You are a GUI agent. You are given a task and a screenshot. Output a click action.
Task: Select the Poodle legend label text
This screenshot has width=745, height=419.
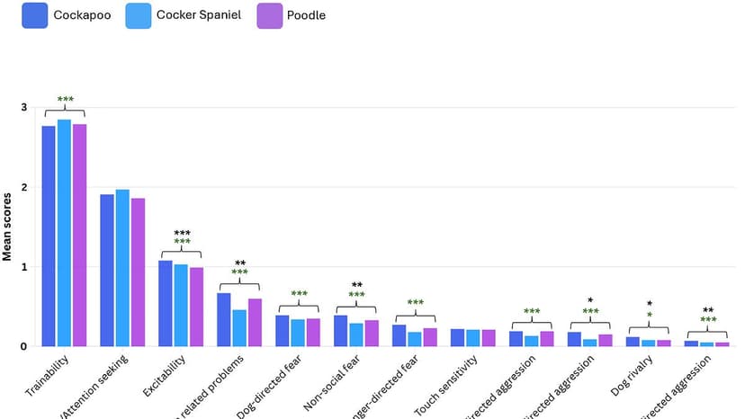coord(307,15)
